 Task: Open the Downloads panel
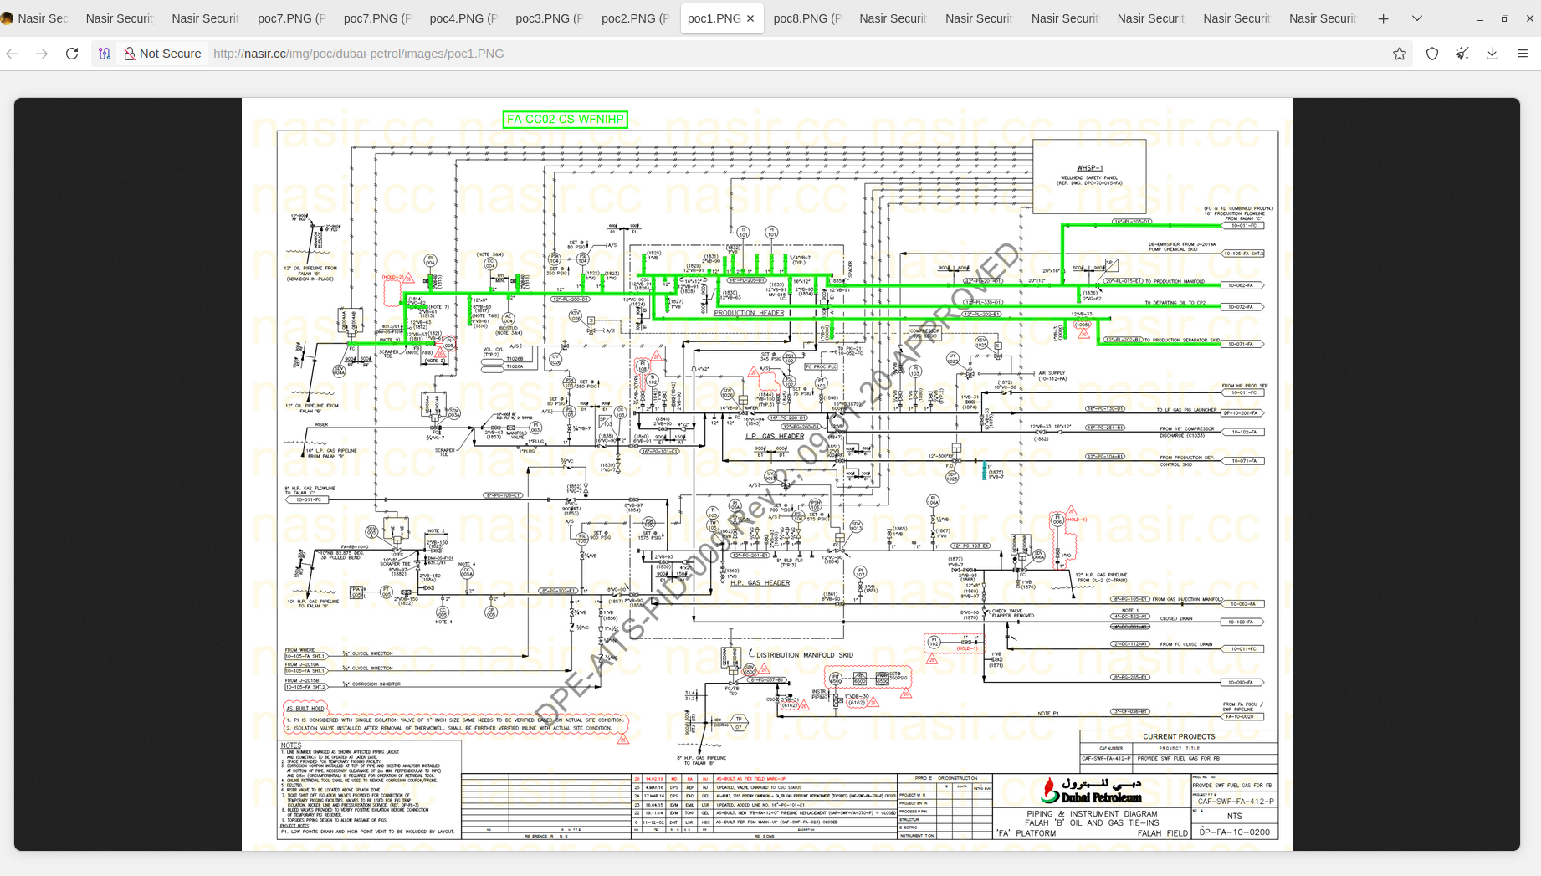point(1492,54)
